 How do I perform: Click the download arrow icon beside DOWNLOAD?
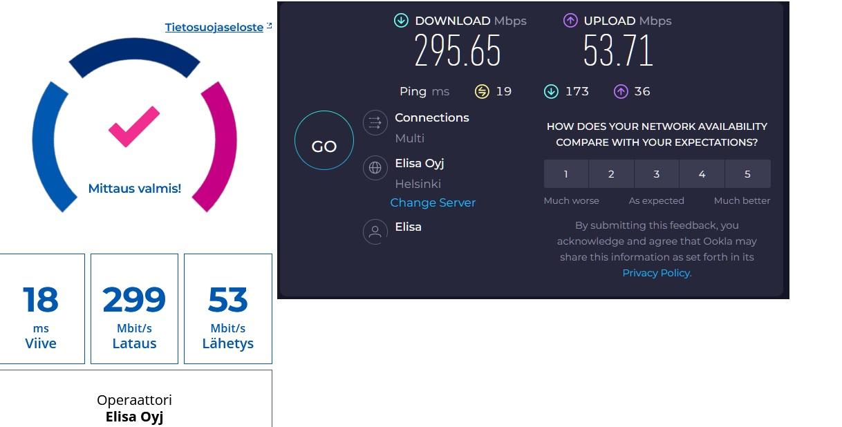point(401,21)
